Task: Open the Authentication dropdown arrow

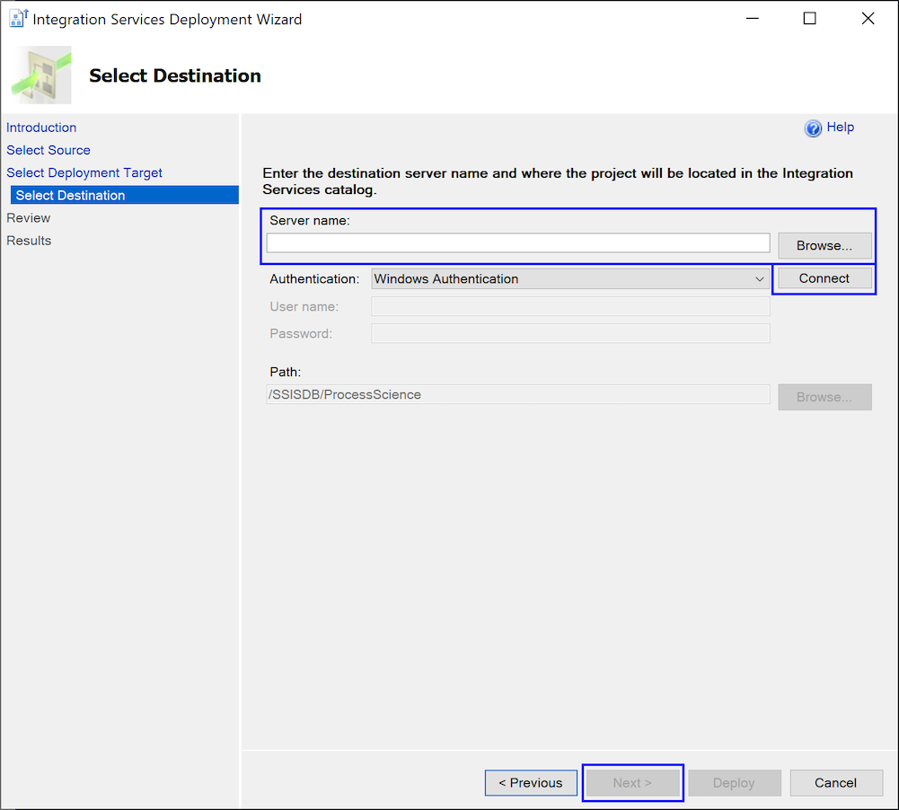Action: click(759, 279)
